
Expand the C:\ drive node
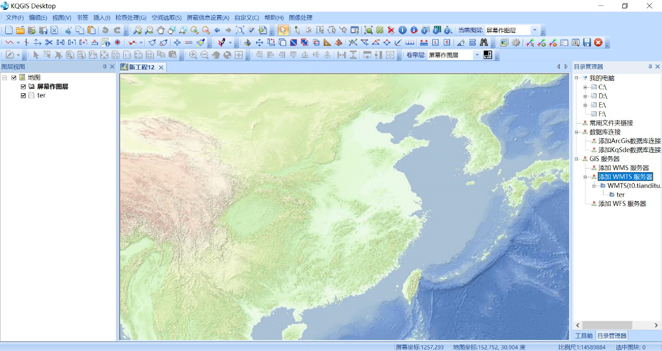click(586, 87)
